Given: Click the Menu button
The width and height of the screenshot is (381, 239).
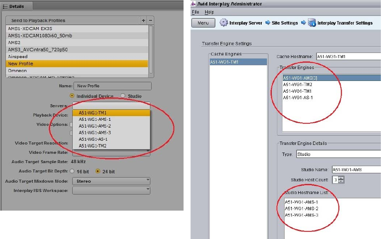Looking at the screenshot, I should click(203, 23).
